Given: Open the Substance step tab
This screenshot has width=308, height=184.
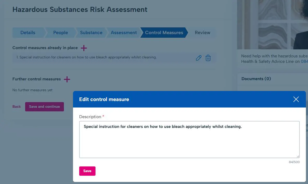Looking at the screenshot, I should coord(91,33).
